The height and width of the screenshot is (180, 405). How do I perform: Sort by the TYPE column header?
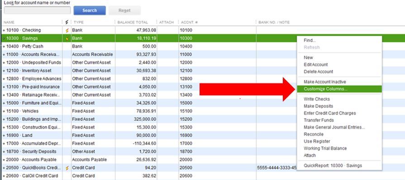79,23
